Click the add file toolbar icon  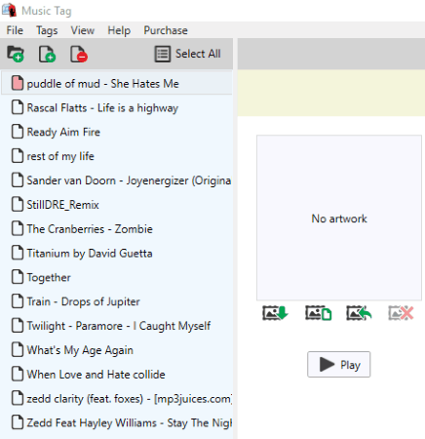(x=47, y=54)
